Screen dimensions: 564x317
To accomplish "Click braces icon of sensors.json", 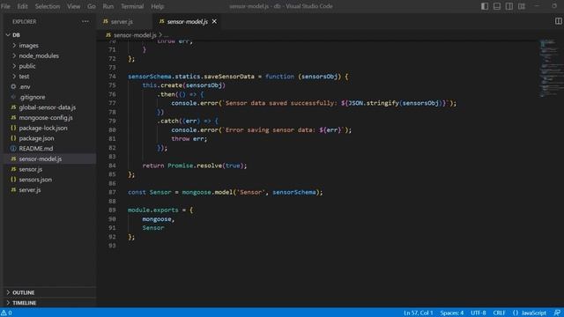I will (13, 180).
